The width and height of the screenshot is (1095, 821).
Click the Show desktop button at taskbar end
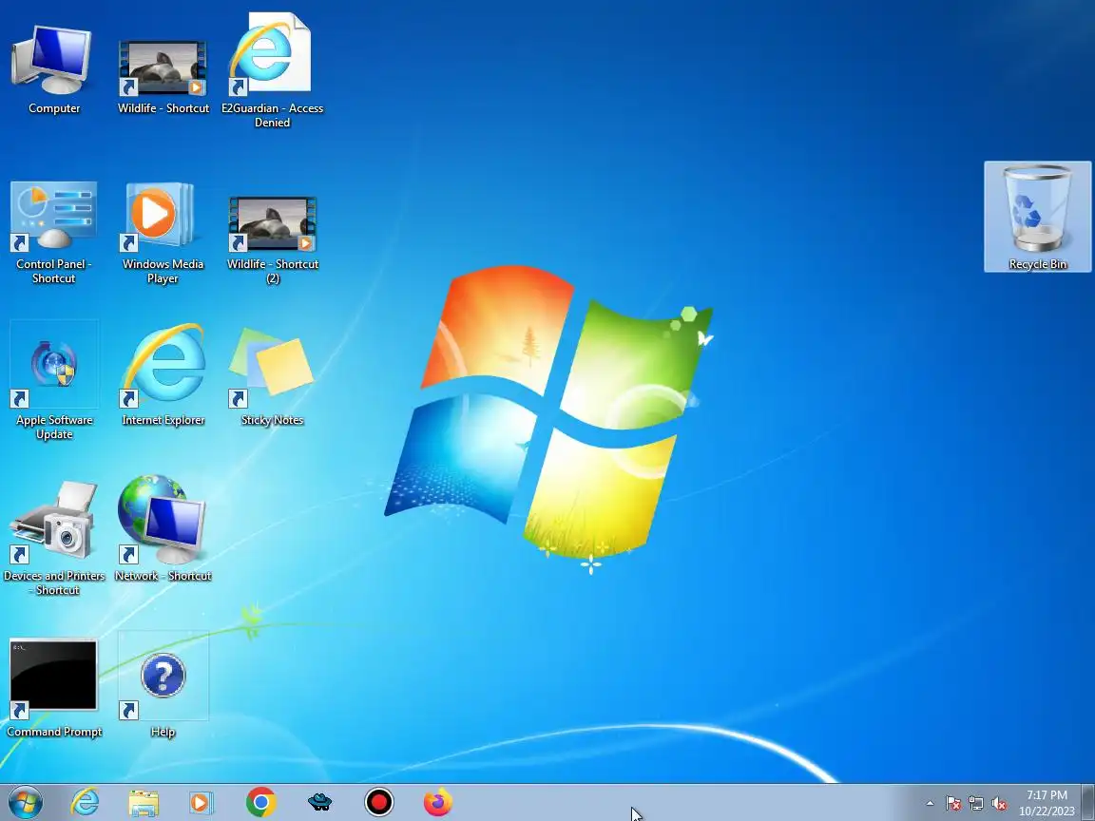1088,802
